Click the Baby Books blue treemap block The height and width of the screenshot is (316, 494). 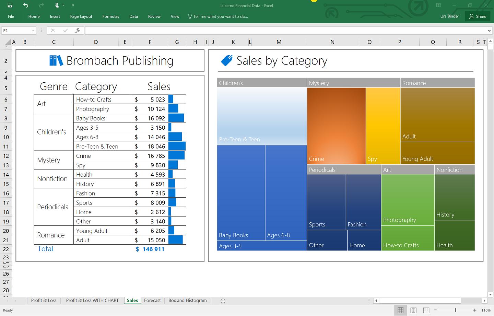(241, 192)
